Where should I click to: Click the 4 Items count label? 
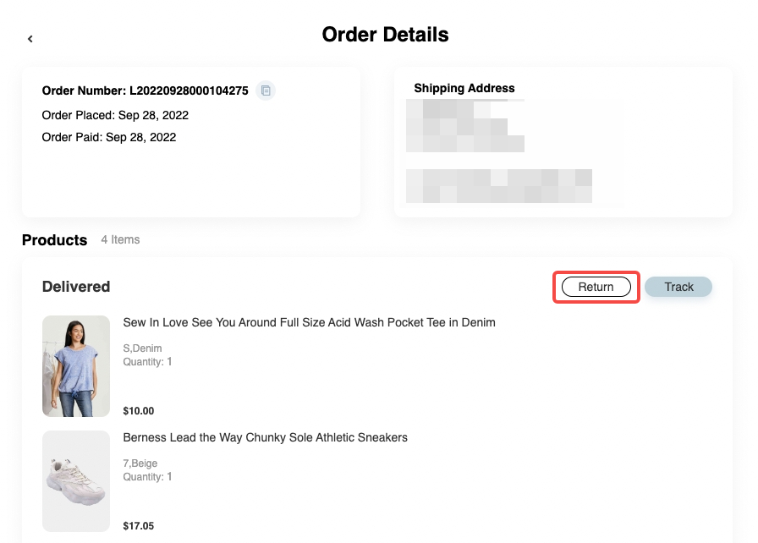(120, 240)
